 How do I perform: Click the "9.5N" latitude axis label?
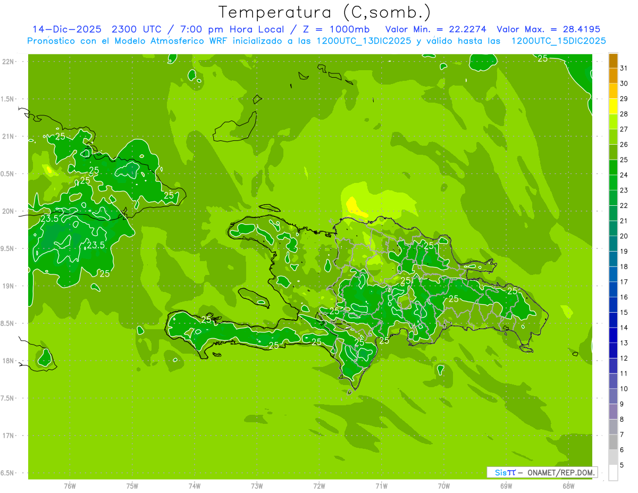click(x=8, y=248)
